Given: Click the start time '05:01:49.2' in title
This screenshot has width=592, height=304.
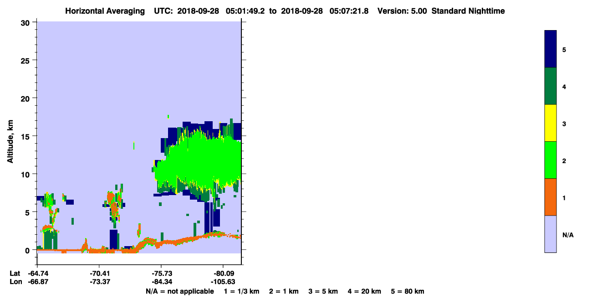Looking at the screenshot, I should point(246,11).
